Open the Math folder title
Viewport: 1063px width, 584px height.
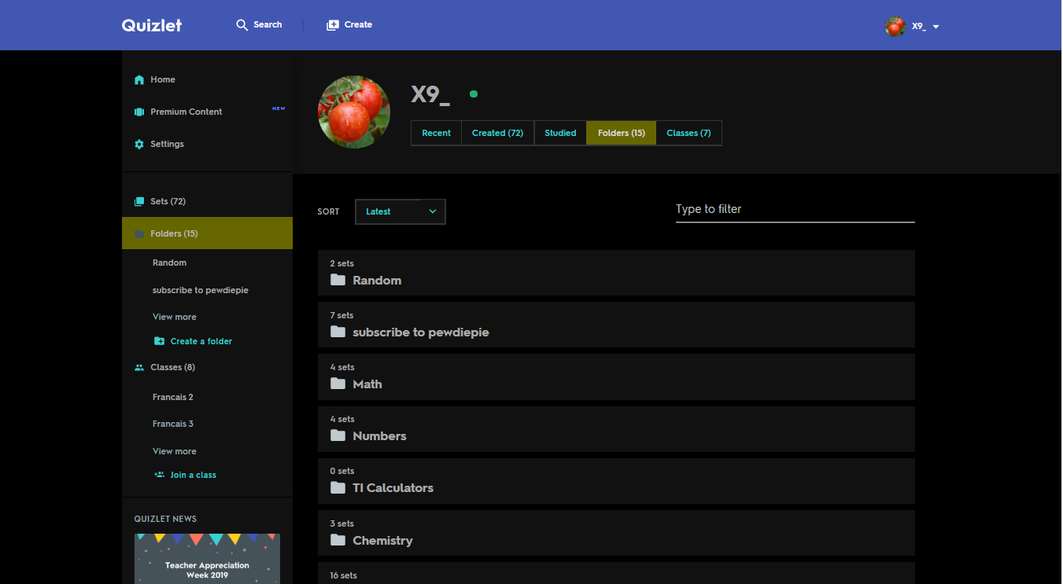367,384
